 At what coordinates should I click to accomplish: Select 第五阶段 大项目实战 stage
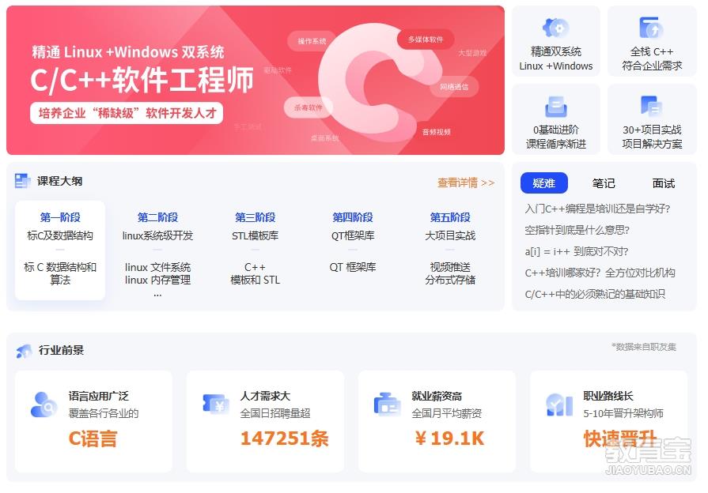450,250
